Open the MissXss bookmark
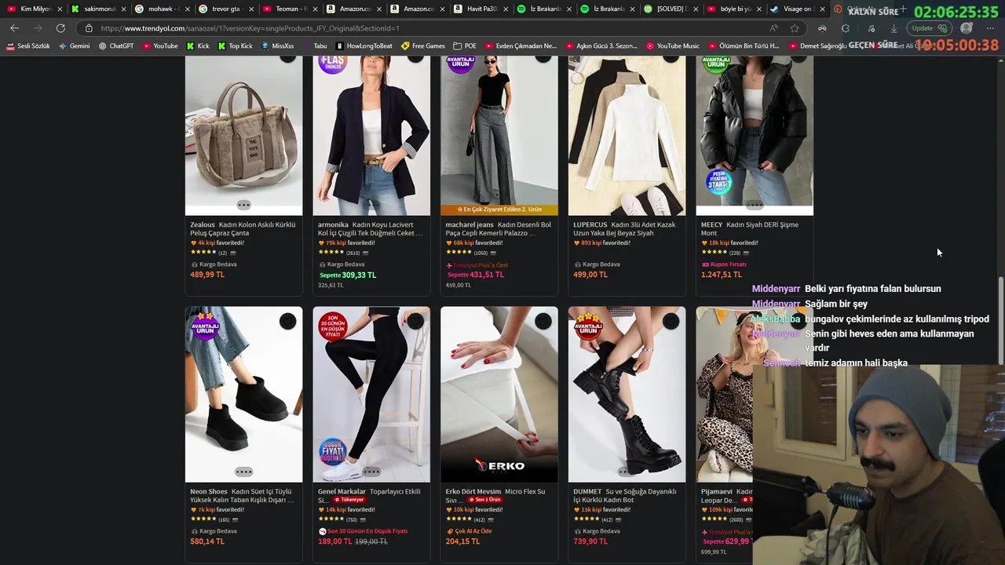The width and height of the screenshot is (1005, 565). pyautogui.click(x=277, y=46)
